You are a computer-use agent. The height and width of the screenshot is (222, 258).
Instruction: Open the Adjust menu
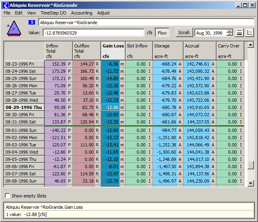[103, 13]
